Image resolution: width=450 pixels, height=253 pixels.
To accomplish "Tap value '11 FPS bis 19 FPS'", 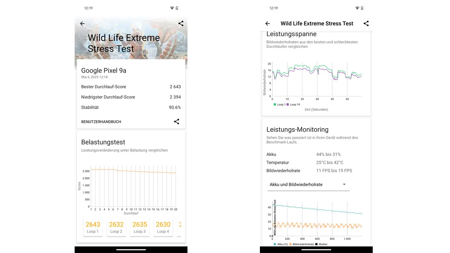I will tap(334, 171).
